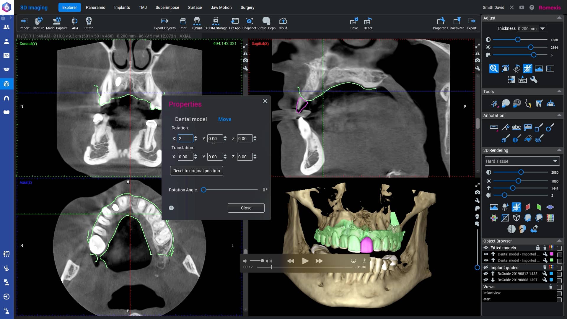
Task: Close the Properties dialog with Close button
Action: (x=246, y=208)
